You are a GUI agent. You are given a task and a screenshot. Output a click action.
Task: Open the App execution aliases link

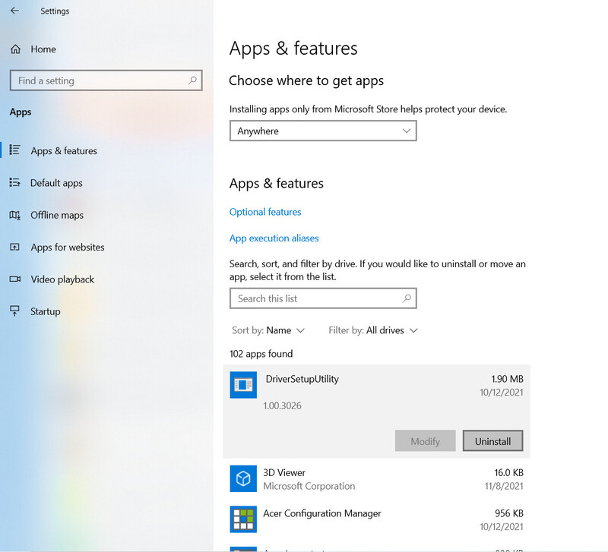[x=274, y=238]
